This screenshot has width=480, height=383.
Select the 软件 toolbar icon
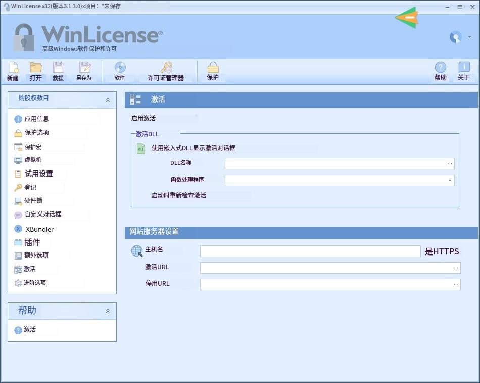click(120, 71)
